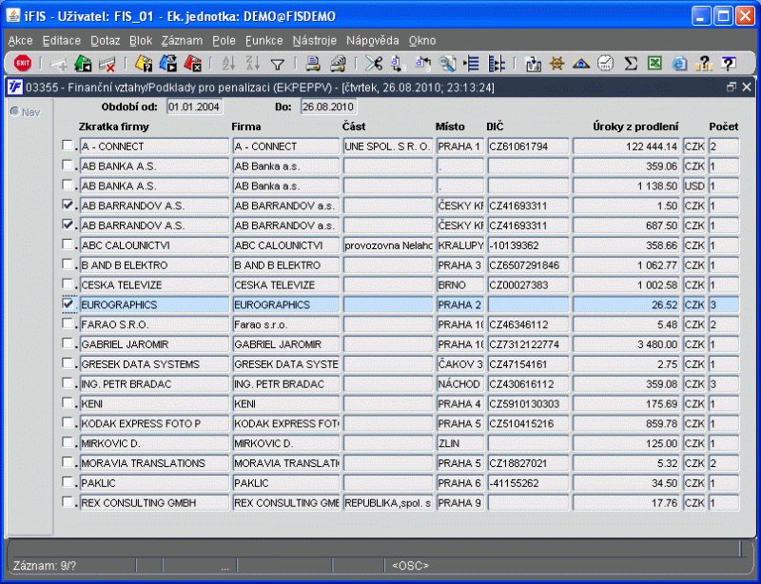
Task: Click the delete record icon with red X
Action: 107,63
